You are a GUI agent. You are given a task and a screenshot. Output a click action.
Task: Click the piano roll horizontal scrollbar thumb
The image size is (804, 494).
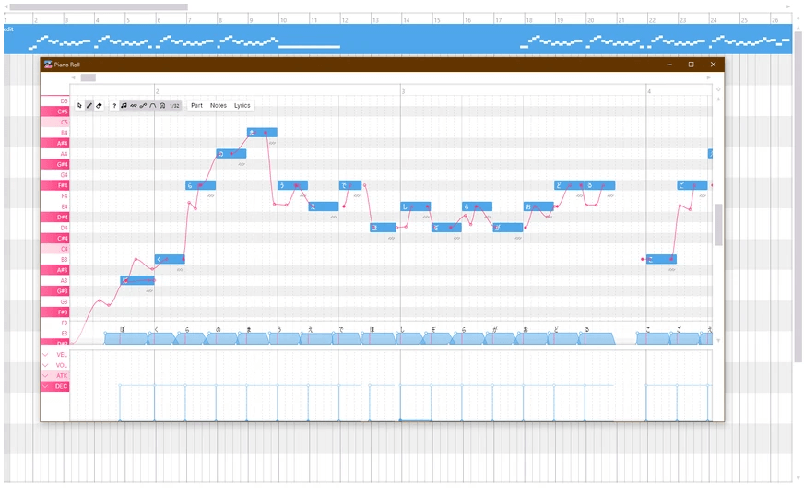tap(88, 78)
